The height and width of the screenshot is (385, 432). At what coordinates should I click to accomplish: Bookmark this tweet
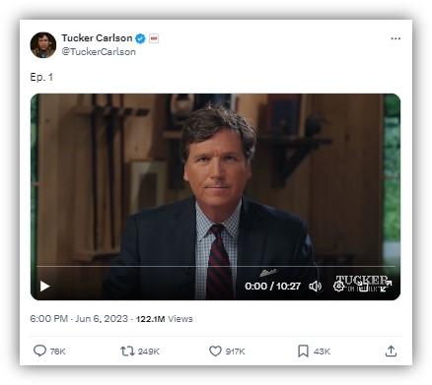coord(303,352)
